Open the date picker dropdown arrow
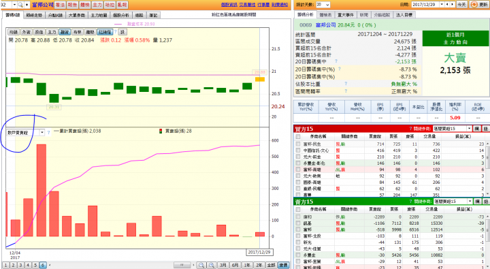The image size is (490, 269). [442, 4]
